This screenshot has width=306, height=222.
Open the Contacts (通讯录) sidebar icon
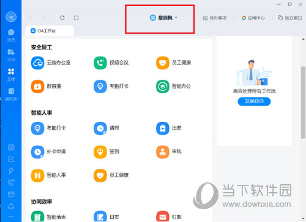pos(11,95)
